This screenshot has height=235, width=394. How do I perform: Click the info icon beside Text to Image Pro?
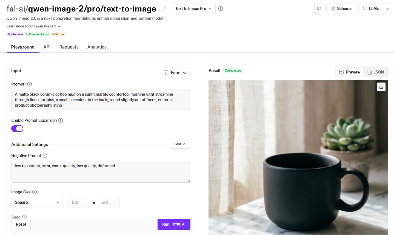tap(221, 9)
